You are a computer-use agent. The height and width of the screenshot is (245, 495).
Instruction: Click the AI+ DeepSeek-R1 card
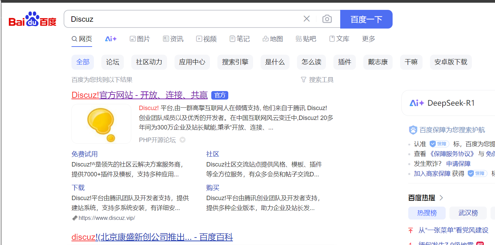(x=448, y=103)
